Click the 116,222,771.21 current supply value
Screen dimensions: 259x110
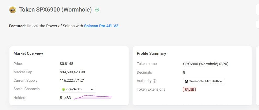[72, 80]
